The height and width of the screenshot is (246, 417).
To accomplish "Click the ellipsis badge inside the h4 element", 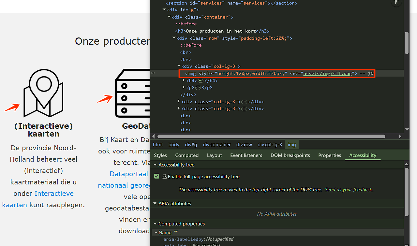I will 201,80.
